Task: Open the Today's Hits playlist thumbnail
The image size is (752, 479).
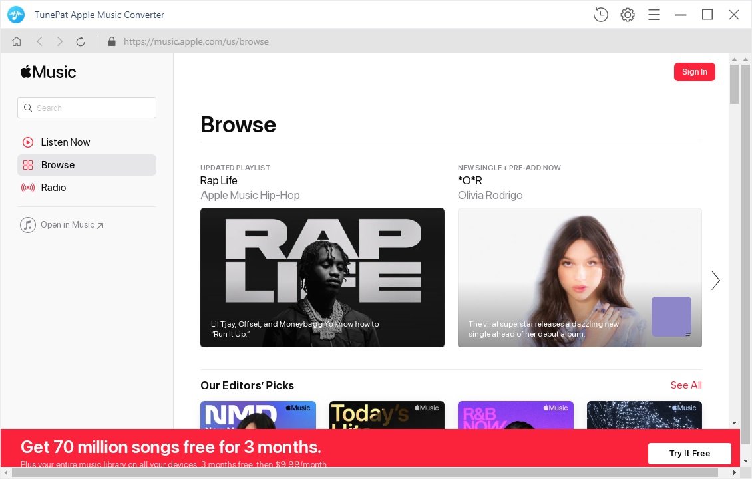Action: (387, 415)
